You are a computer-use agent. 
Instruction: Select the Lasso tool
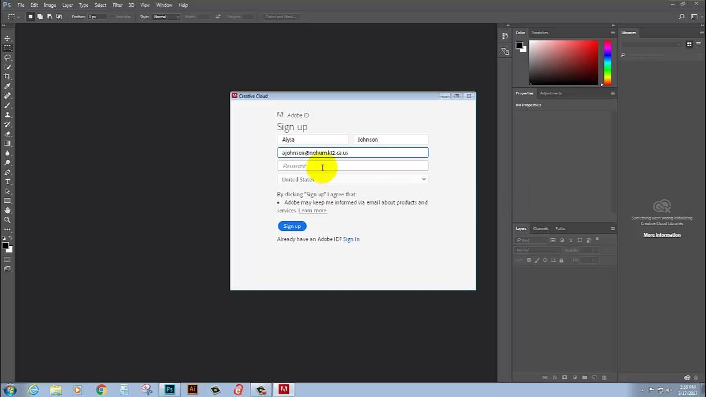(8, 57)
